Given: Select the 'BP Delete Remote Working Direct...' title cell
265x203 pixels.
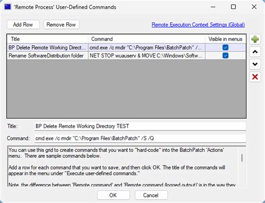Looking at the screenshot, I should (48, 47).
